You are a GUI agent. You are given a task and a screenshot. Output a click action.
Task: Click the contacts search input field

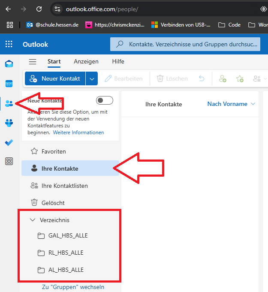pos(193,44)
